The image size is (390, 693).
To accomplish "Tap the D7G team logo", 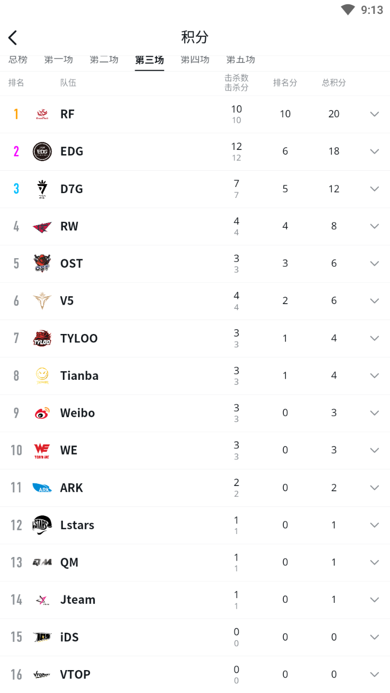I will click(42, 189).
